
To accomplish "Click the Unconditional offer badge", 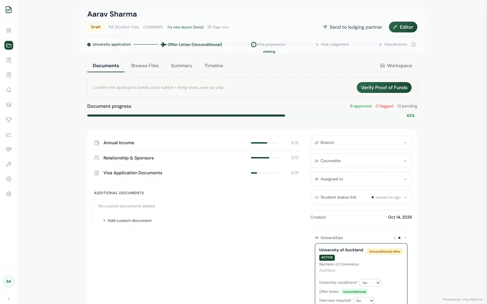I will pyautogui.click(x=385, y=252).
